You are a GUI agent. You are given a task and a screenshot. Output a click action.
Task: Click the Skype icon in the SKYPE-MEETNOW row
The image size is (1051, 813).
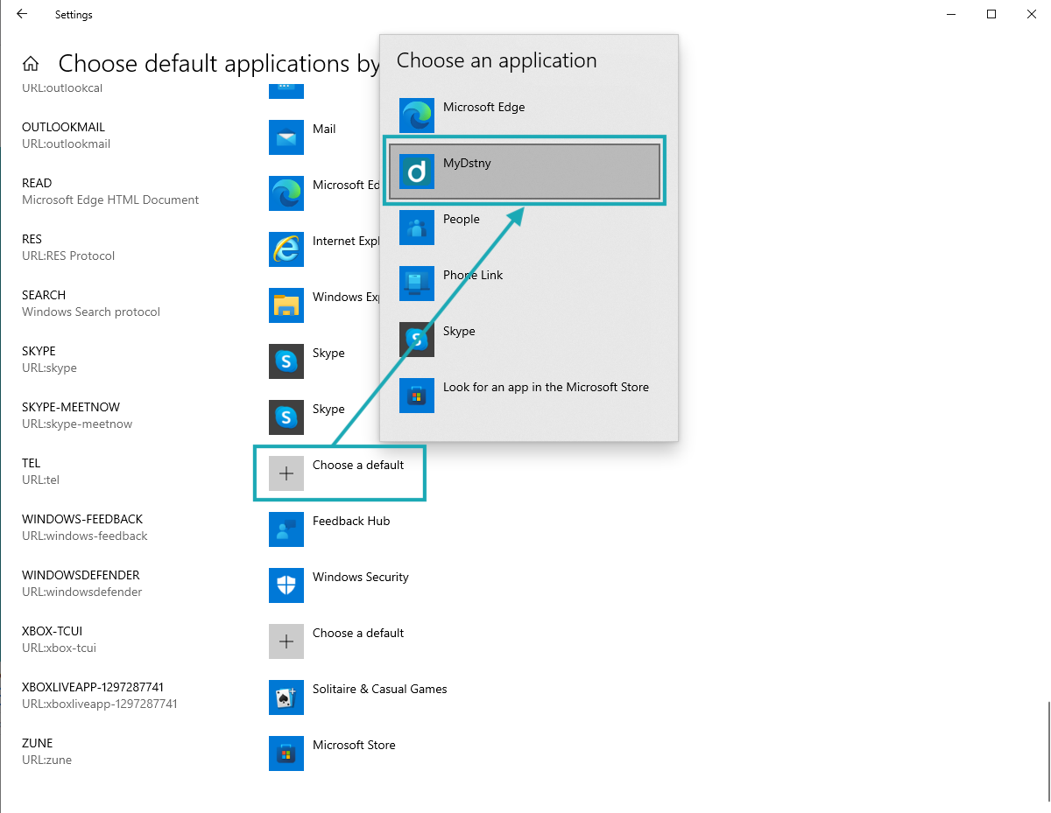[286, 417]
